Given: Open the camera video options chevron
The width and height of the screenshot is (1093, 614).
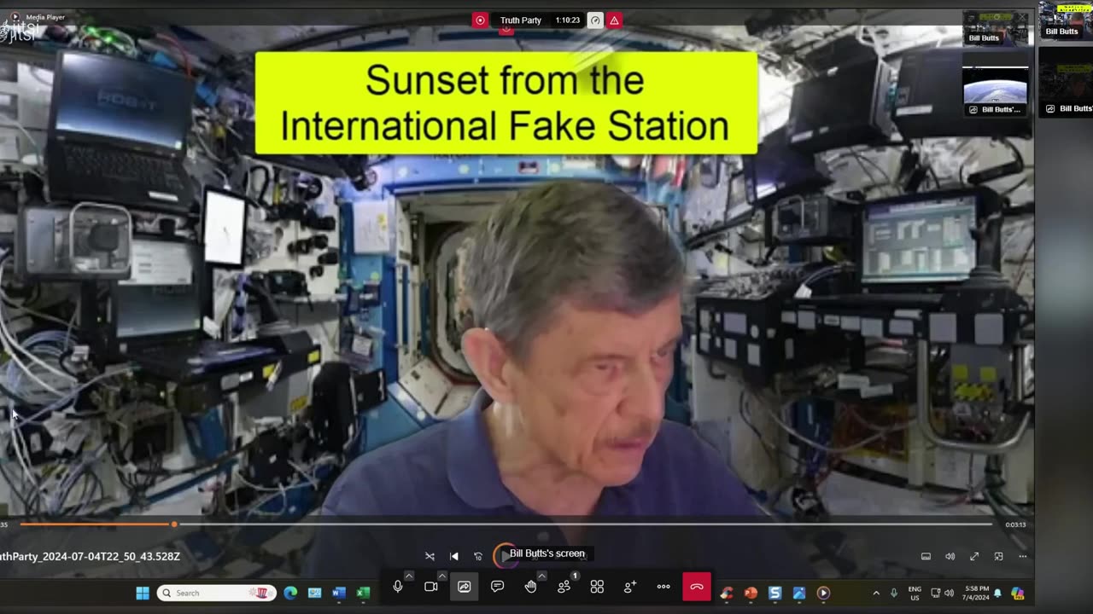Looking at the screenshot, I should point(442,576).
